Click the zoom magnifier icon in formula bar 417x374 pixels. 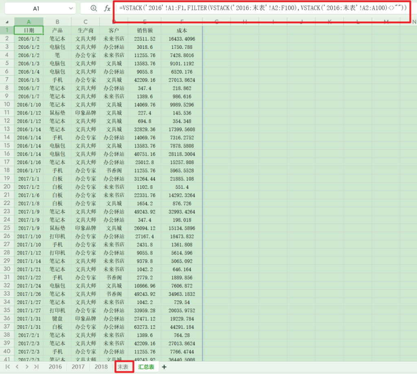coord(94,9)
